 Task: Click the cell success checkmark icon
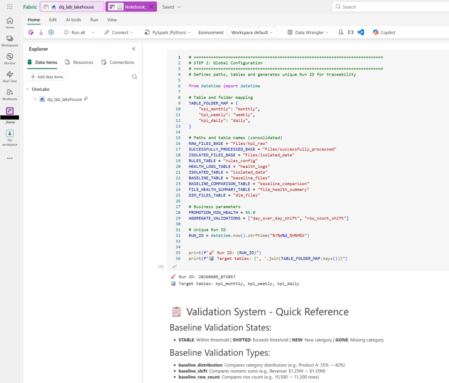click(174, 266)
